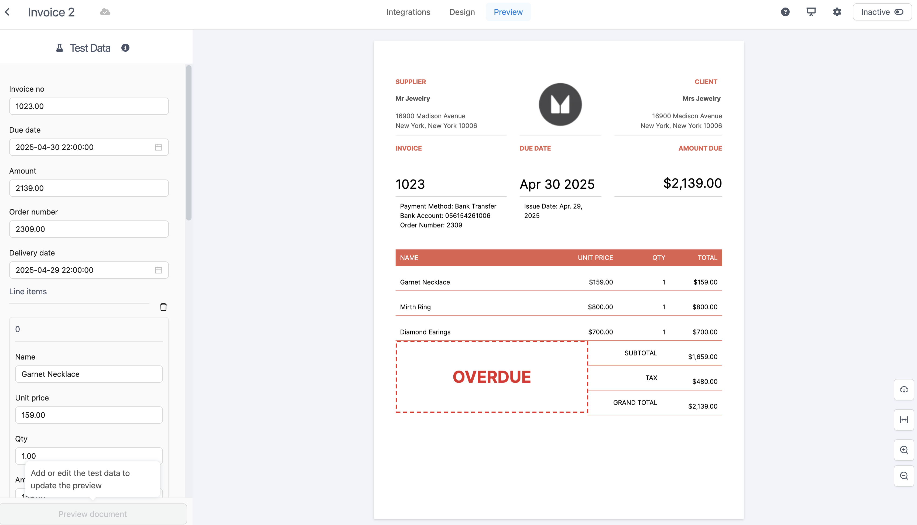This screenshot has width=917, height=525.
Task: Open the settings gear icon
Action: [837, 12]
